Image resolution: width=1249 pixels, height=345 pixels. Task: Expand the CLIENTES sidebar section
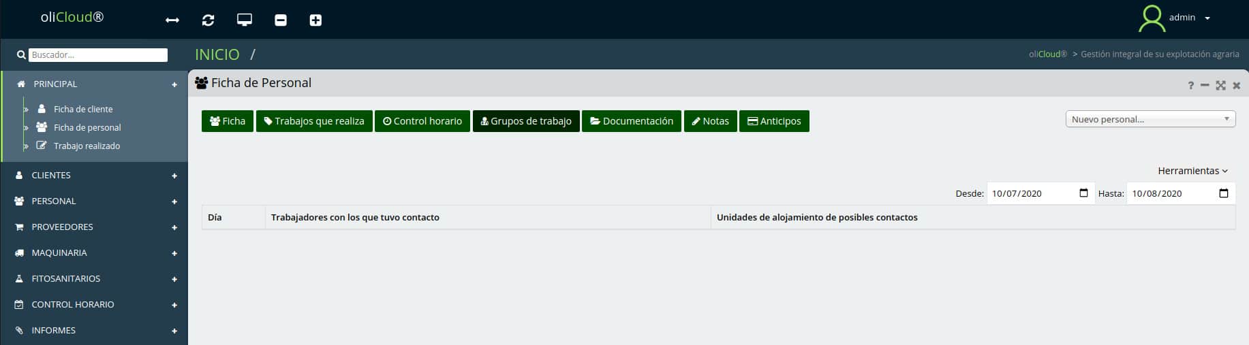tap(174, 176)
